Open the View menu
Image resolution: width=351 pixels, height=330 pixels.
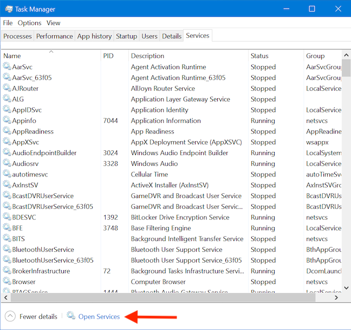tap(53, 23)
